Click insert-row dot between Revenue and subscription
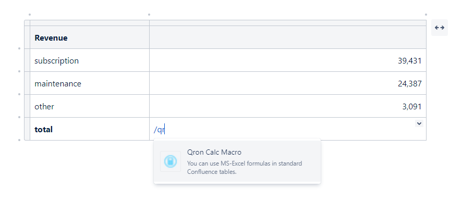462x202 pixels. (x=19, y=48)
